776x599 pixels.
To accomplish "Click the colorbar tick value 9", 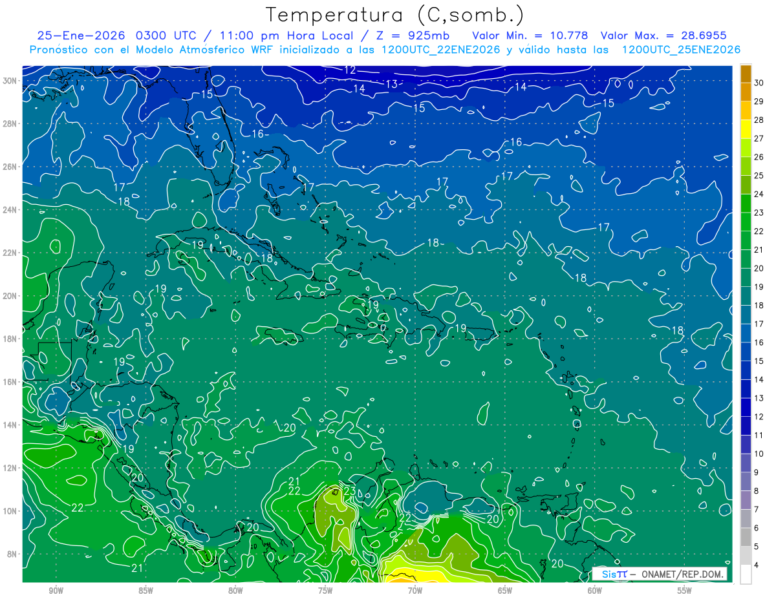I will 757,472.
